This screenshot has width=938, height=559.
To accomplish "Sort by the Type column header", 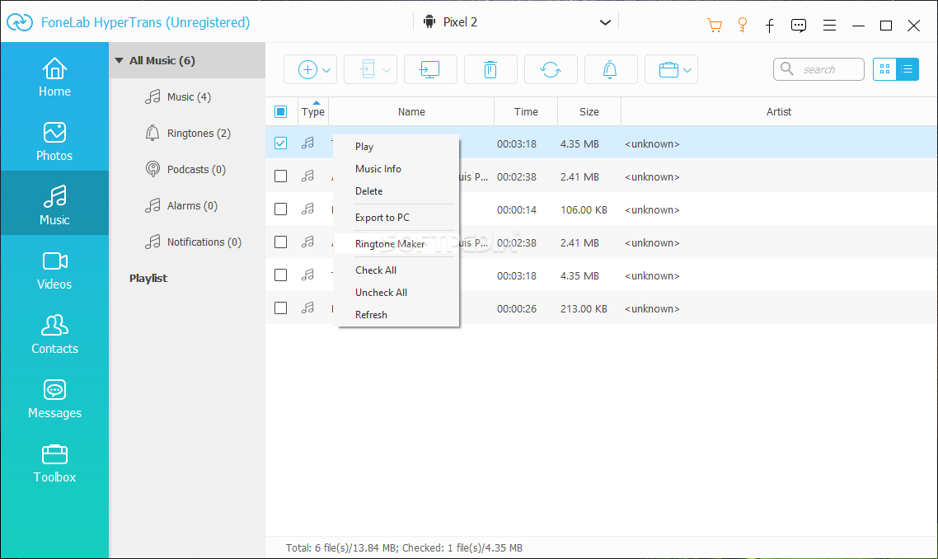I will coord(313,111).
